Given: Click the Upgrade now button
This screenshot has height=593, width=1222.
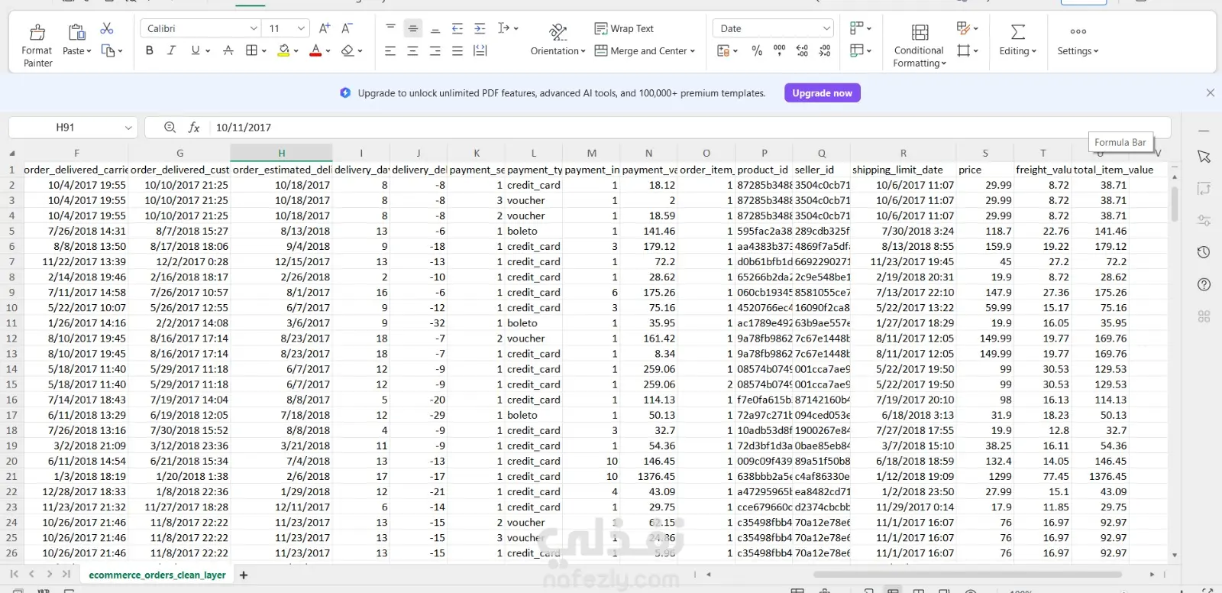Looking at the screenshot, I should pos(822,93).
